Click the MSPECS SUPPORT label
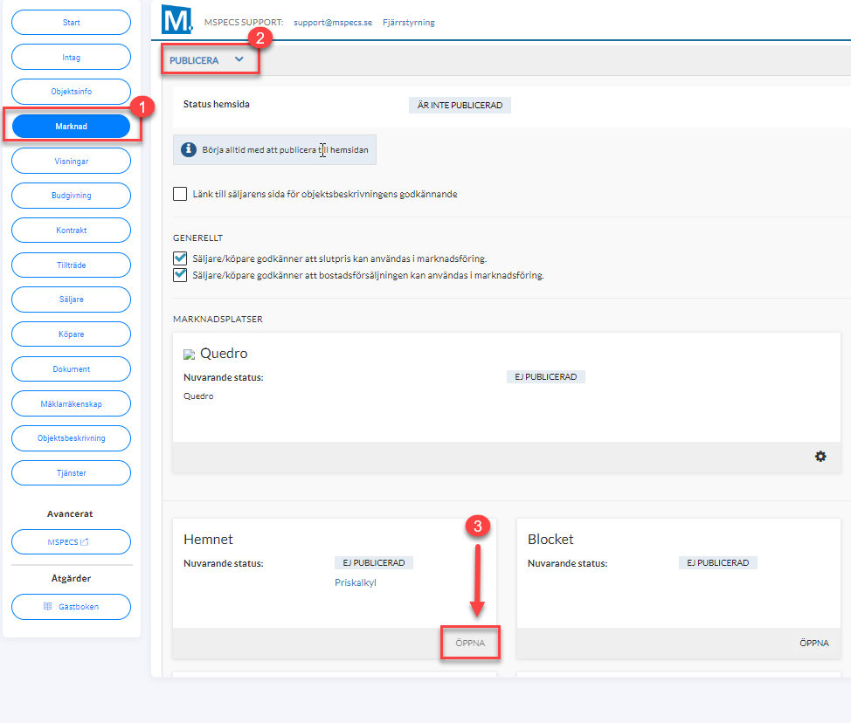 [x=244, y=22]
